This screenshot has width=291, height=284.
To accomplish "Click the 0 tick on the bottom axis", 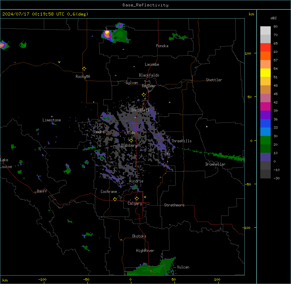I will [130, 279].
